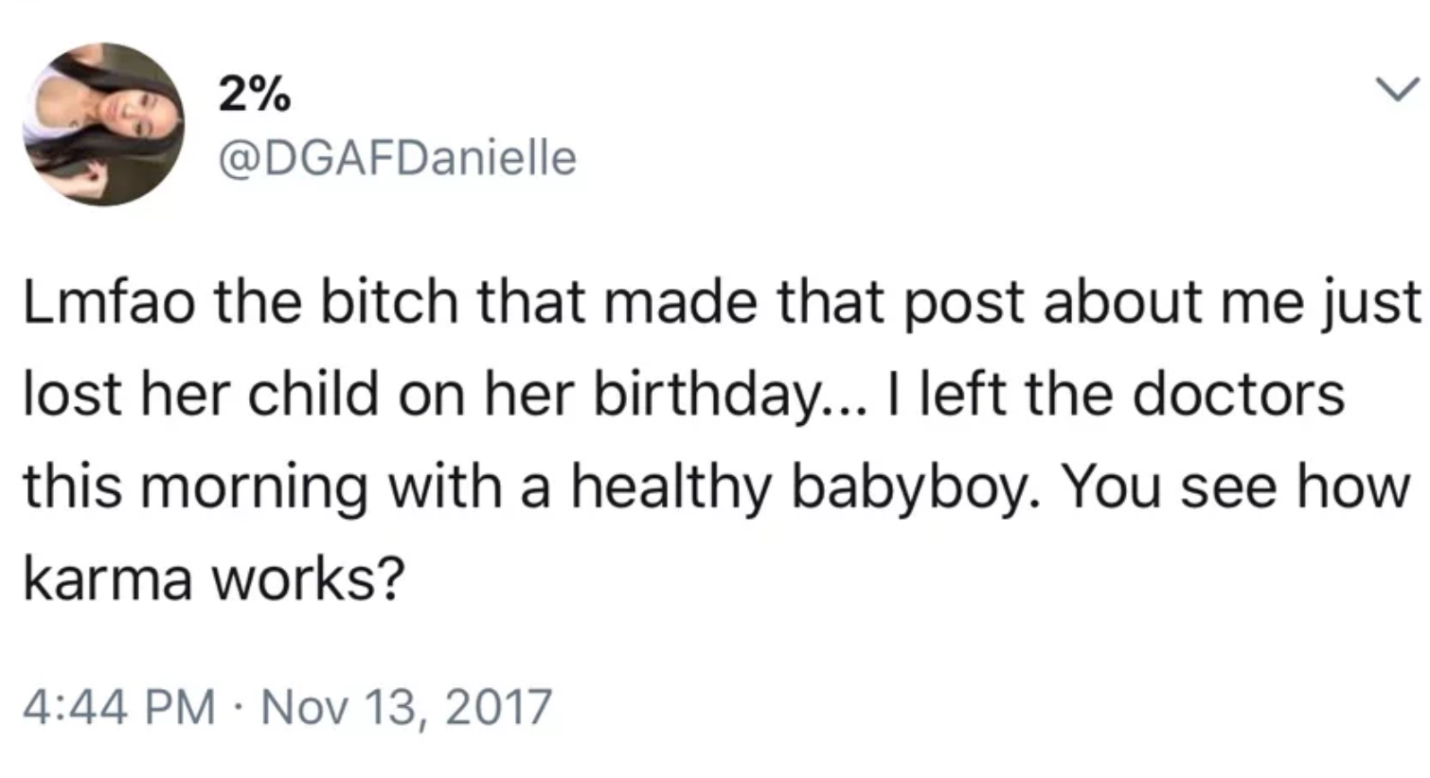This screenshot has width=1430, height=778.
Task: Open the tweet options chevron menu
Action: (x=1398, y=91)
